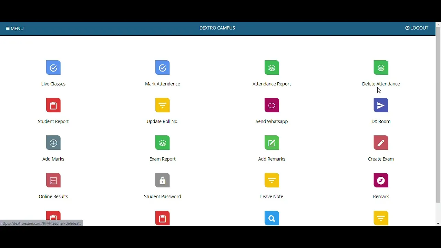Open the MENU hamburger button
441x248 pixels.
click(x=15, y=29)
